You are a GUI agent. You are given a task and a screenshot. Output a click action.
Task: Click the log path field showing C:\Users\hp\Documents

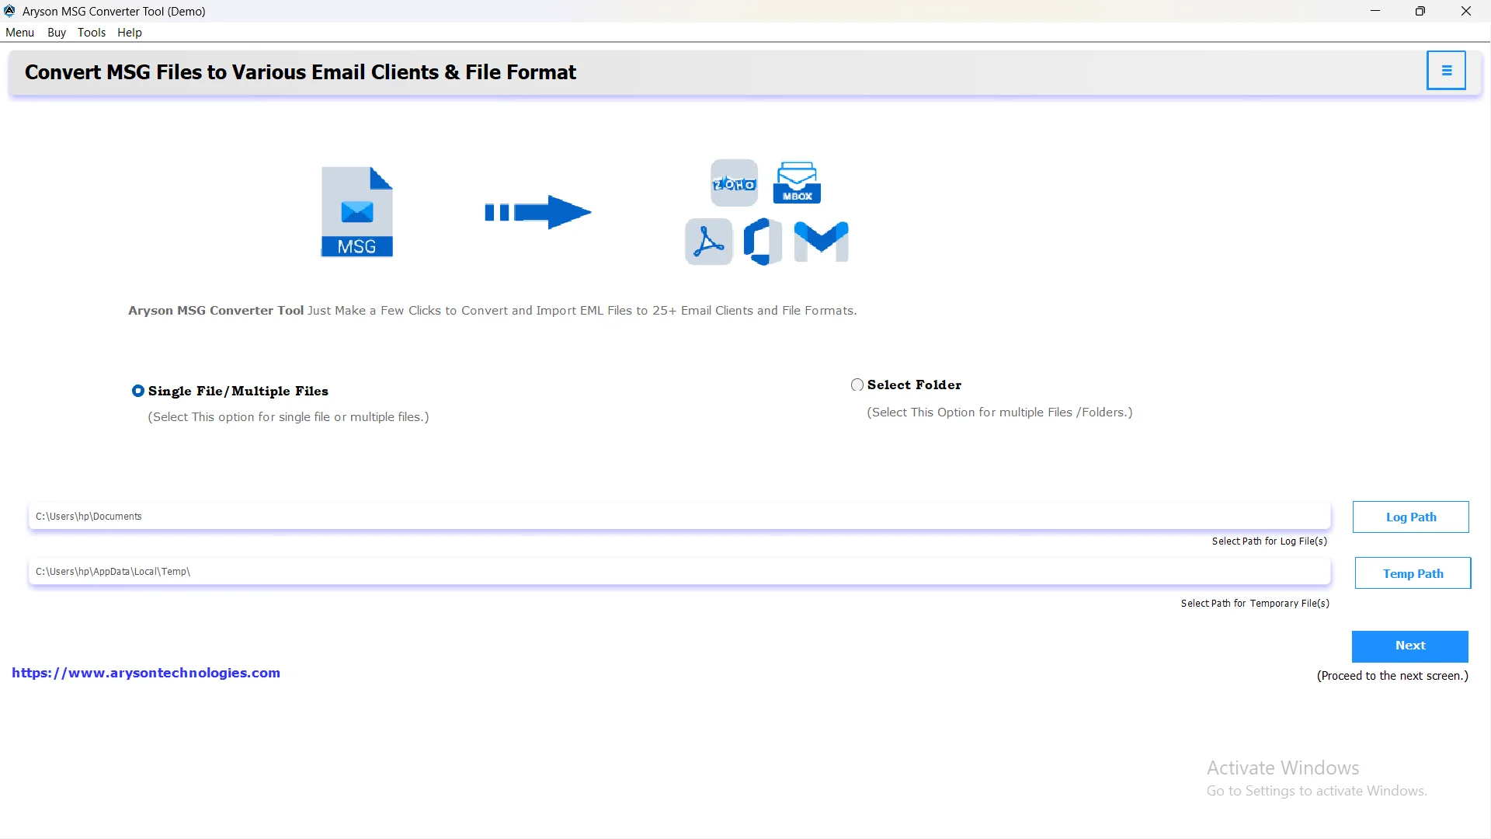[679, 517]
